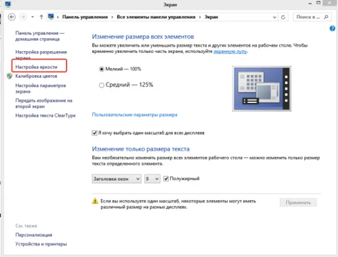
Task: Maximize the Экран window
Action: tap(318, 3)
